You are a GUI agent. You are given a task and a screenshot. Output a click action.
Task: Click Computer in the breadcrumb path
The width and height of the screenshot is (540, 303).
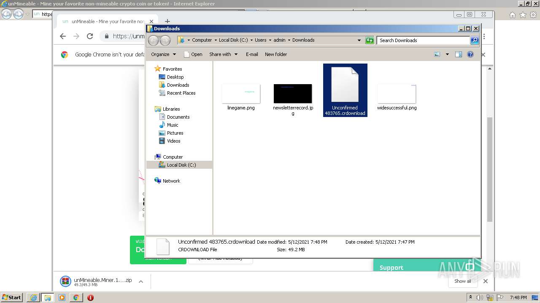(202, 40)
